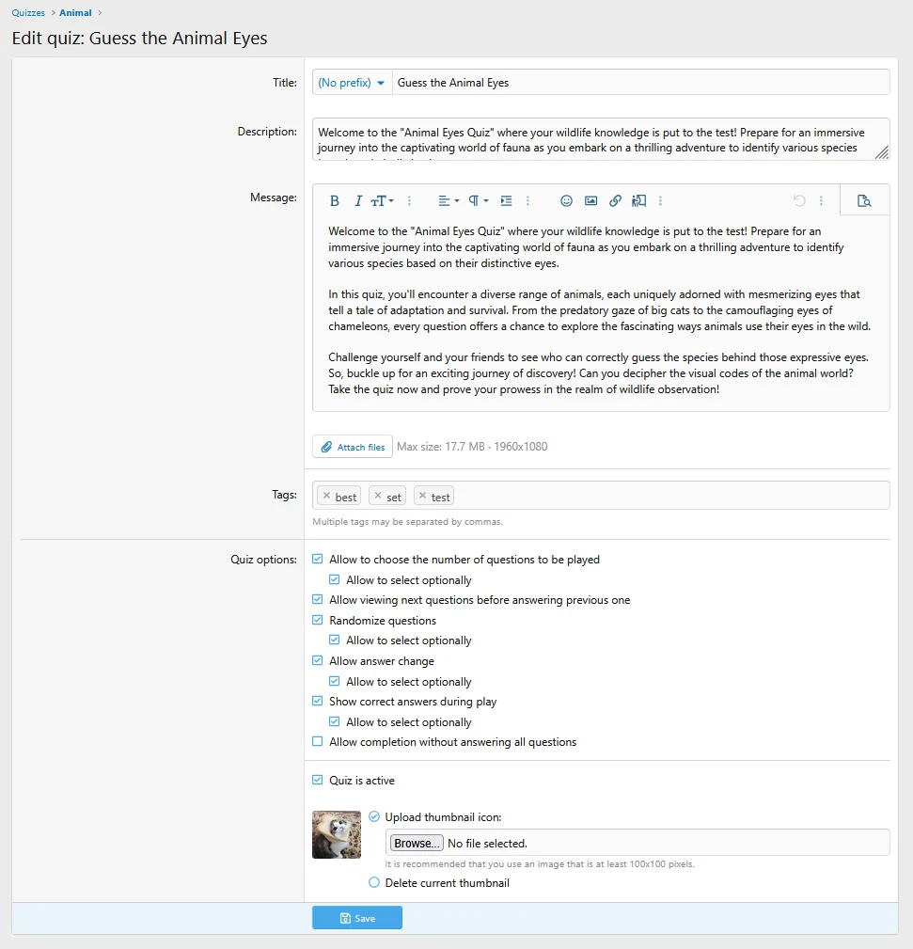Click Browse to upload a thumbnail
This screenshot has width=913, height=949.
tap(417, 844)
